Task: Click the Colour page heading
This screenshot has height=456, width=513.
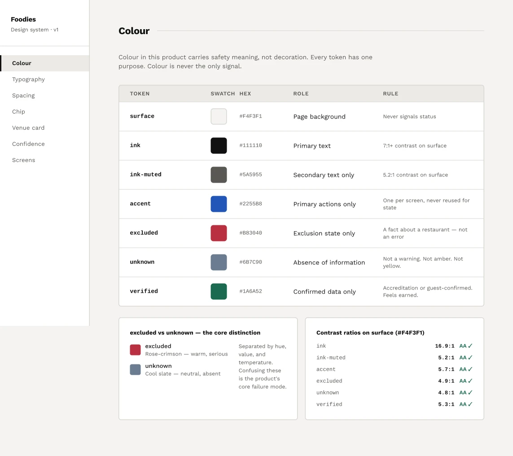Action: pyautogui.click(x=134, y=31)
